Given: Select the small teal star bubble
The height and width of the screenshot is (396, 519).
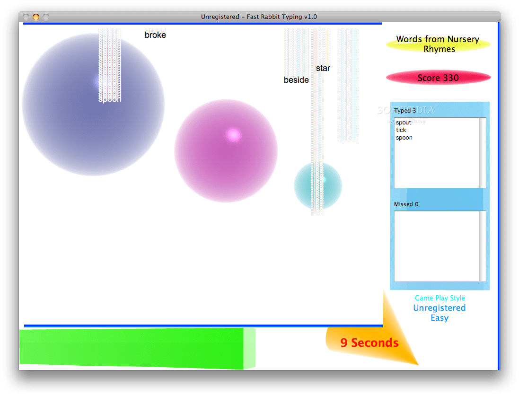Looking at the screenshot, I should pyautogui.click(x=318, y=185).
